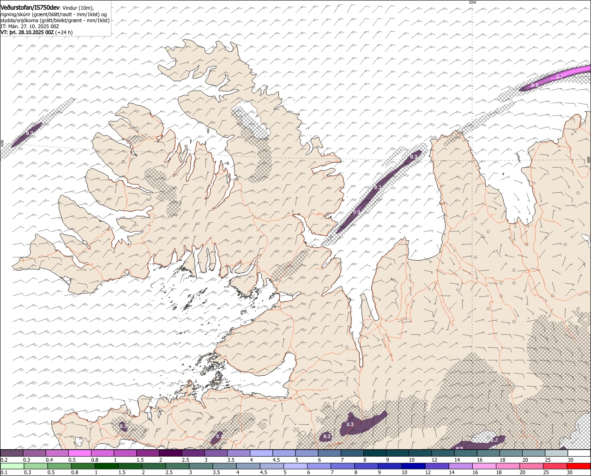The height and width of the screenshot is (476, 591).
Task: Pick the 6 slate blue swatch, upper row
Action: pos(330,453)
